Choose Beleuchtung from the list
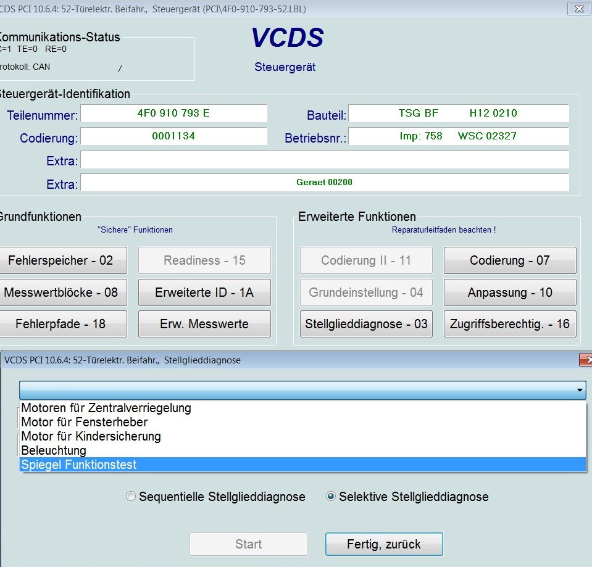Image resolution: width=592 pixels, height=567 pixels. point(302,450)
